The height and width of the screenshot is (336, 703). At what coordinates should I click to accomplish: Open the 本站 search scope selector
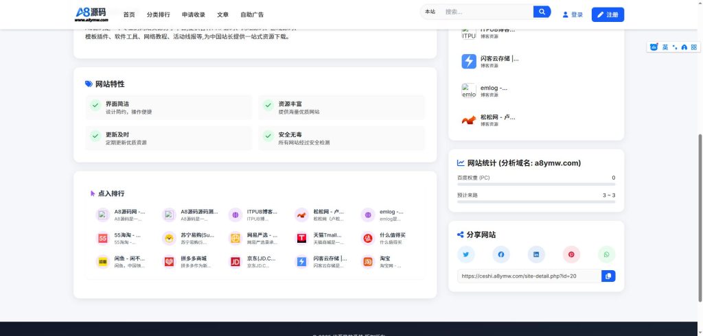[x=430, y=12]
